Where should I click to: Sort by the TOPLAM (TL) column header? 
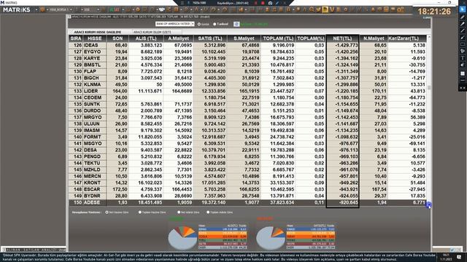pos(278,39)
